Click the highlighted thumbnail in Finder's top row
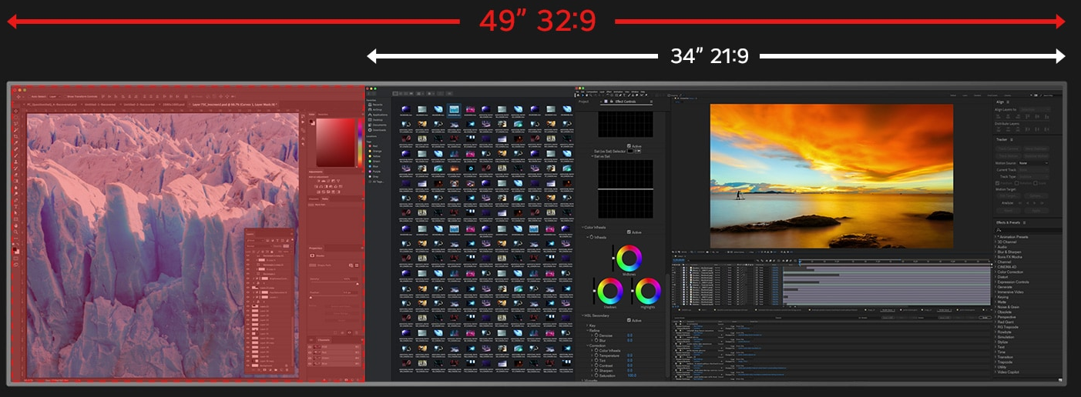Screen dimensions: 1081x397 pos(454,111)
